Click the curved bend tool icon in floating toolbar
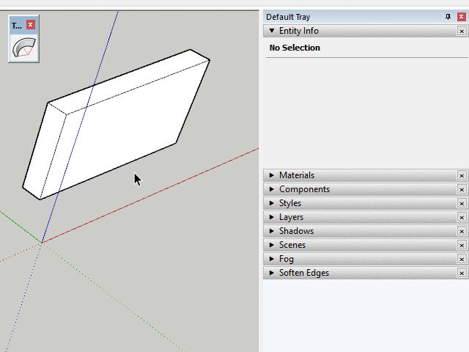The height and width of the screenshot is (352, 469). coord(23,48)
